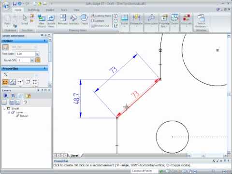Open the Text Scale dropdown arrow

[x=37, y=54]
